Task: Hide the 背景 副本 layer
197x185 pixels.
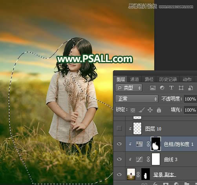Action: point(119,174)
